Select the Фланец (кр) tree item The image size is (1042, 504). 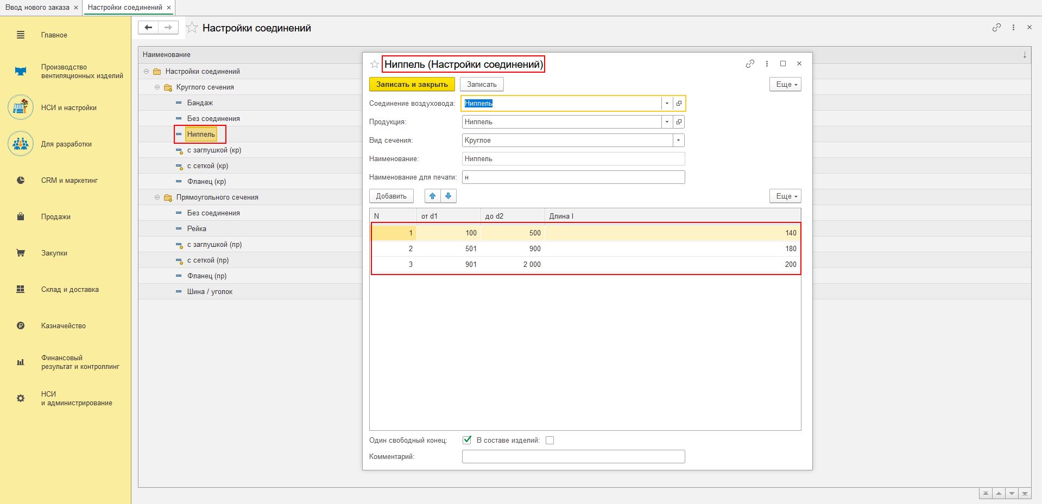tap(206, 182)
